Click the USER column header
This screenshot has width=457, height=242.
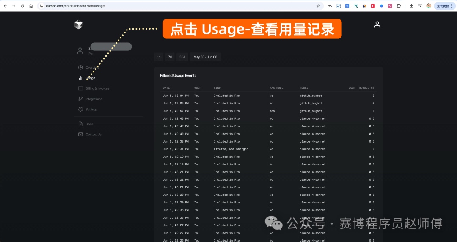point(198,88)
